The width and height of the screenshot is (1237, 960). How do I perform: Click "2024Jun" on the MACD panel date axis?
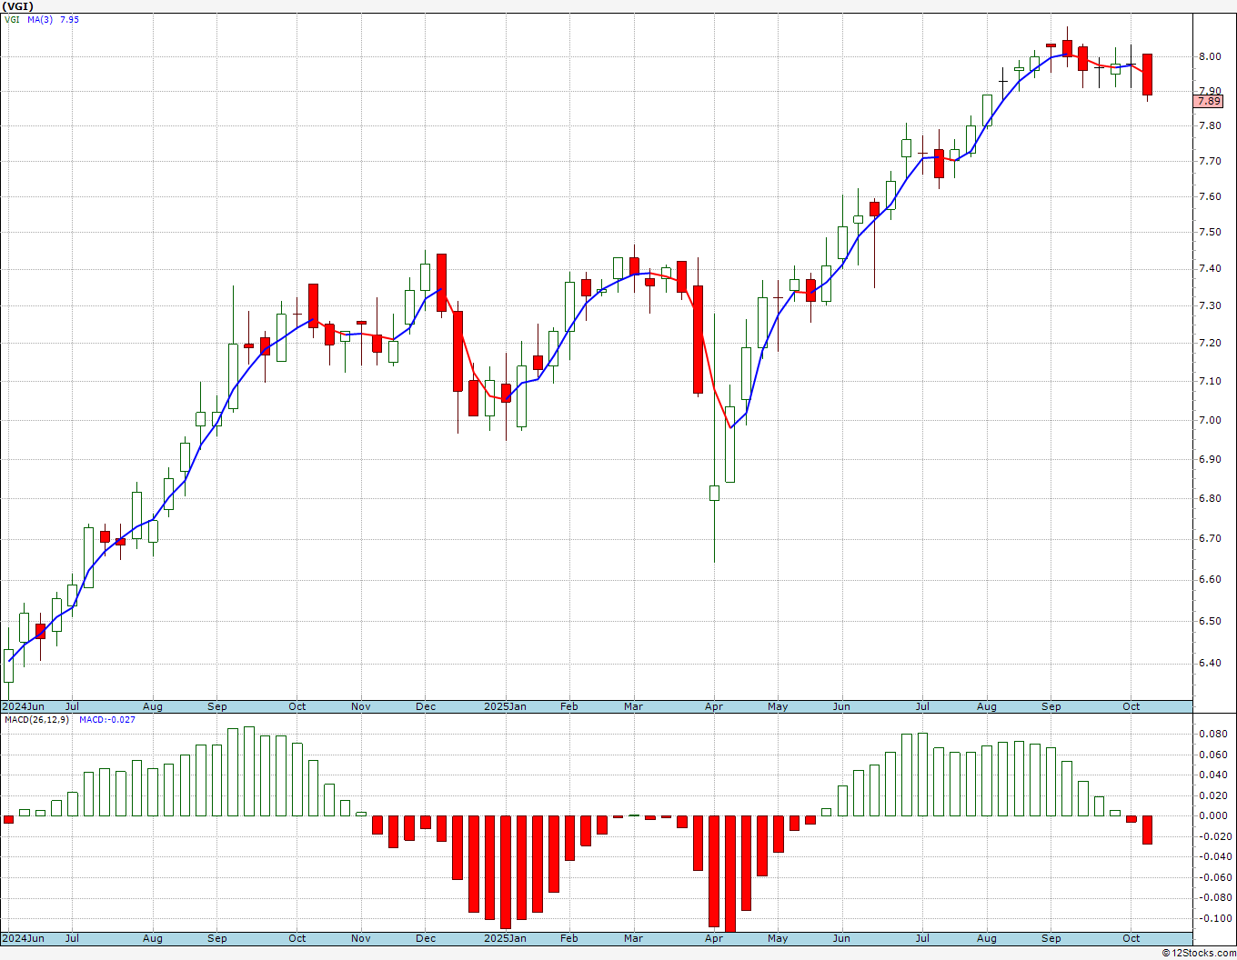pos(23,938)
